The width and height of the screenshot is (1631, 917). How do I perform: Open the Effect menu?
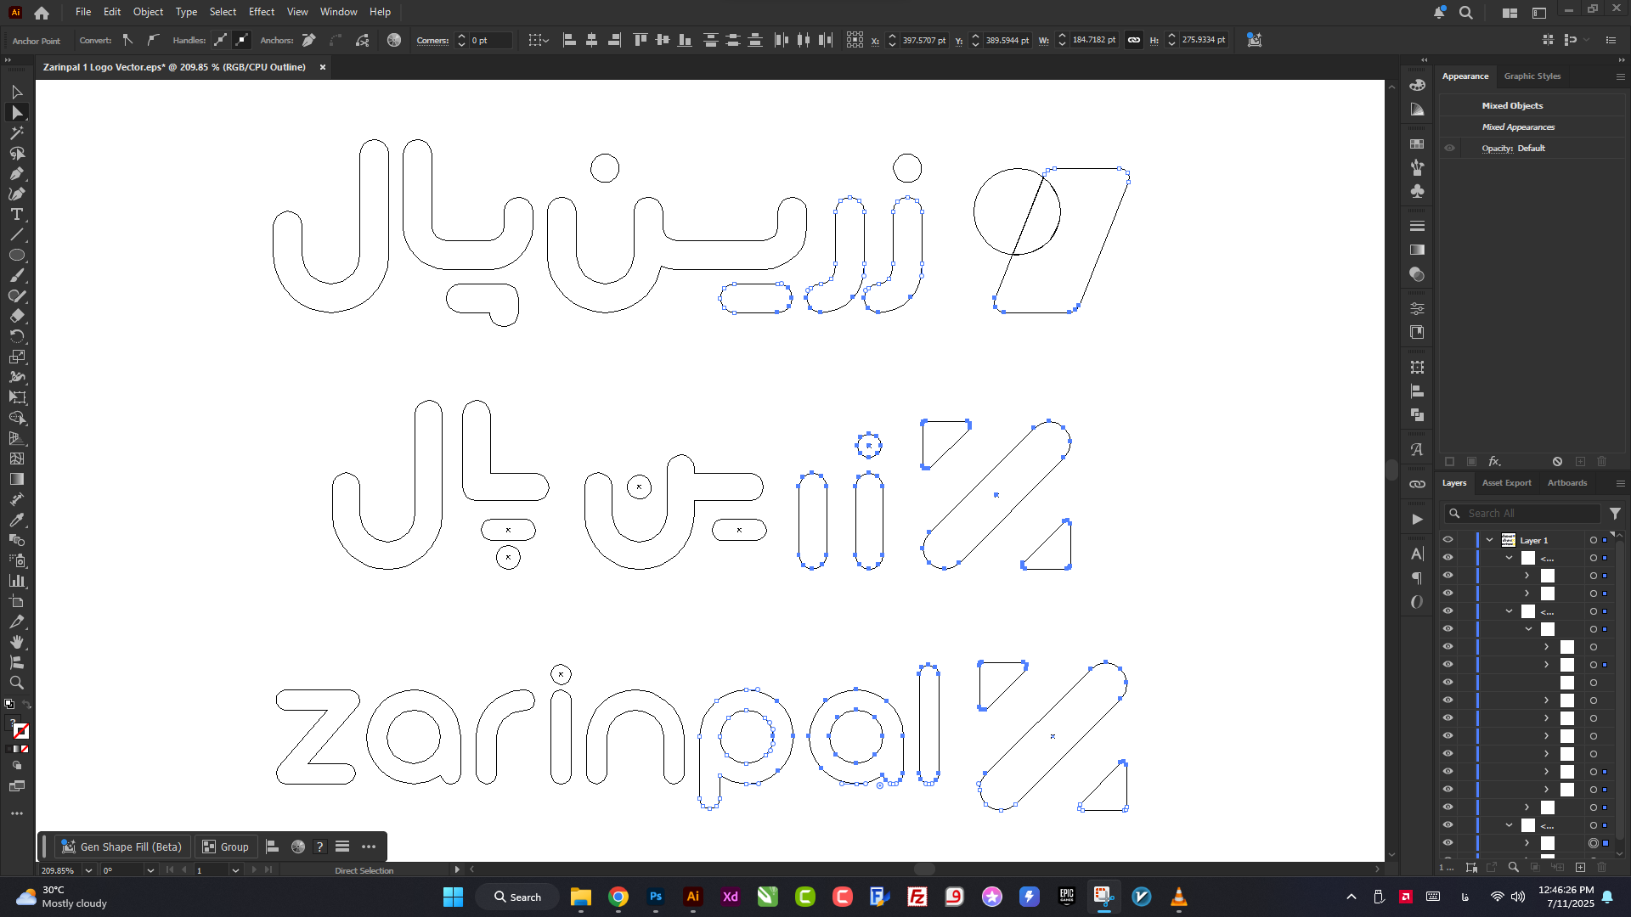click(x=262, y=12)
